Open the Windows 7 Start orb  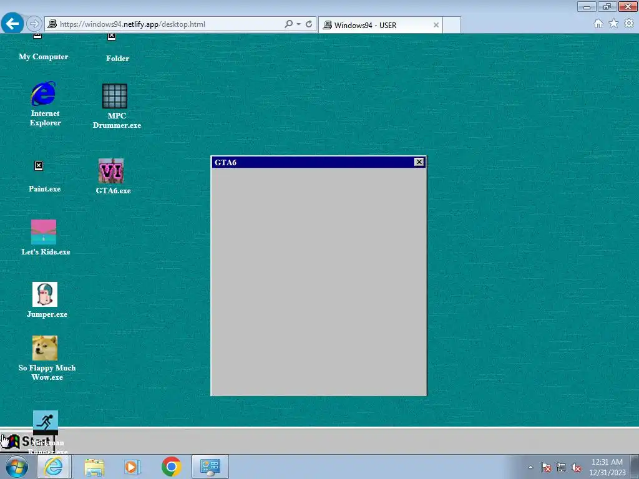click(x=17, y=467)
